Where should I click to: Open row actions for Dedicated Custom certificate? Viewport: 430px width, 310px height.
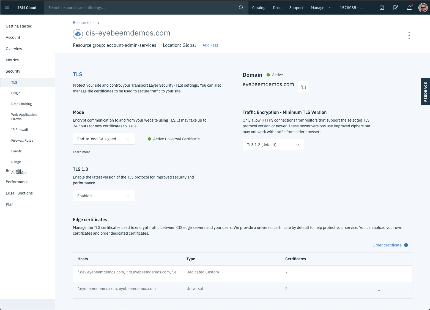[378, 274]
